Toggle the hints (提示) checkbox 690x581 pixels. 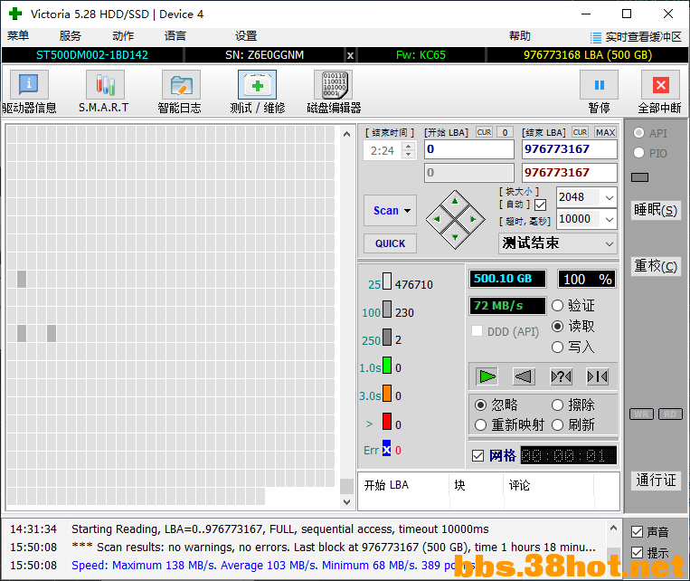[638, 552]
